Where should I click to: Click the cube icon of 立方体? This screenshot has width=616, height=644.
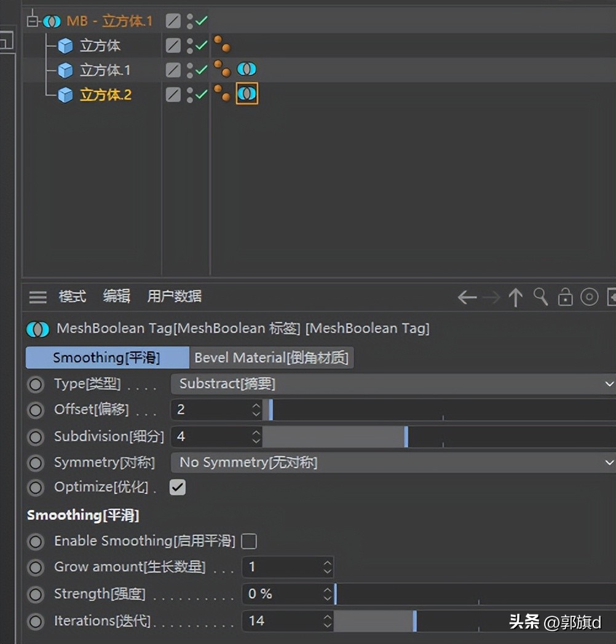click(65, 45)
